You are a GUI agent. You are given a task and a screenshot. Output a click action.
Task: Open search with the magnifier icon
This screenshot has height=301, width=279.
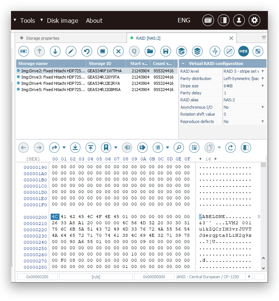point(179,148)
